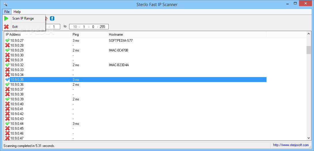The width and height of the screenshot is (314, 151).
Task: Click the end IP third octet 0
Action: pyautogui.click(x=93, y=26)
